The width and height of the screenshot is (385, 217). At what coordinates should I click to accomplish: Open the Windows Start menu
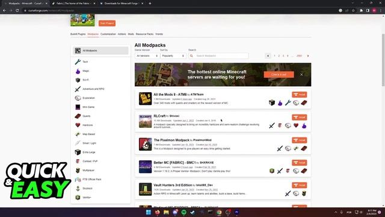149,212
